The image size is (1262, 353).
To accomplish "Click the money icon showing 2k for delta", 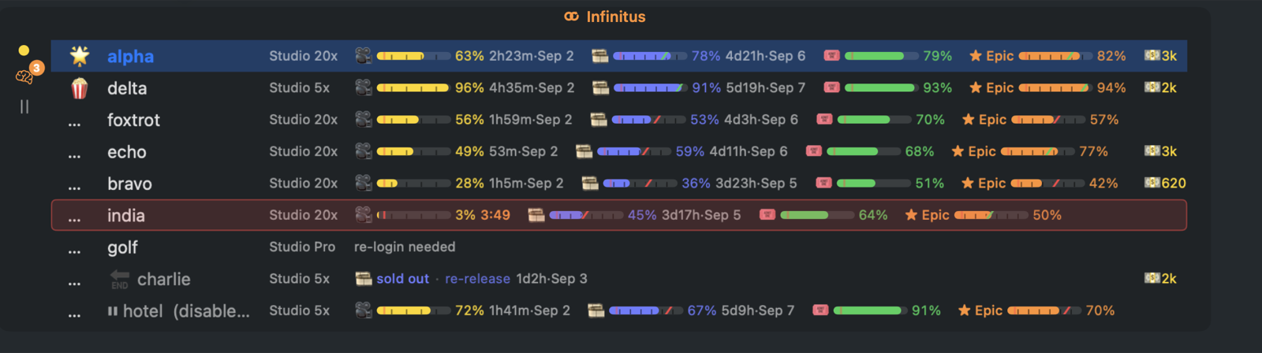I will 1152,87.
